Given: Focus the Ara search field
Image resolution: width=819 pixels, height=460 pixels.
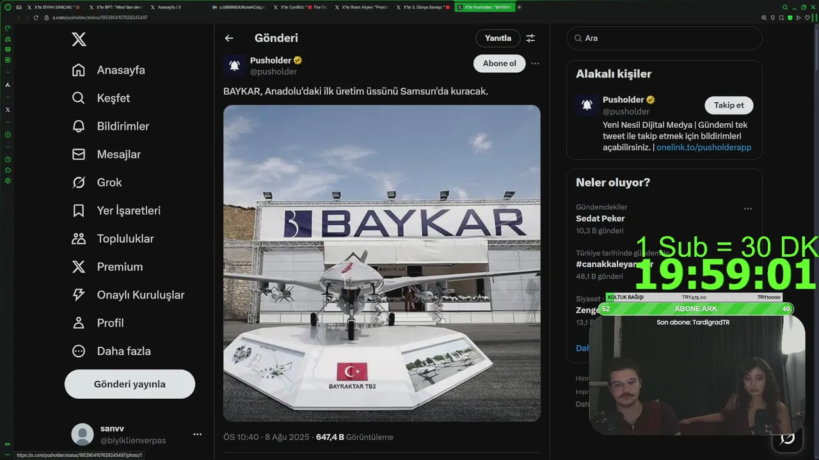Looking at the screenshot, I should pos(664,38).
